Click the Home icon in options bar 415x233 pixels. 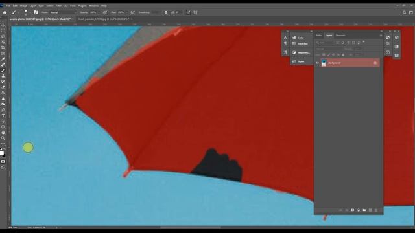(5, 12)
